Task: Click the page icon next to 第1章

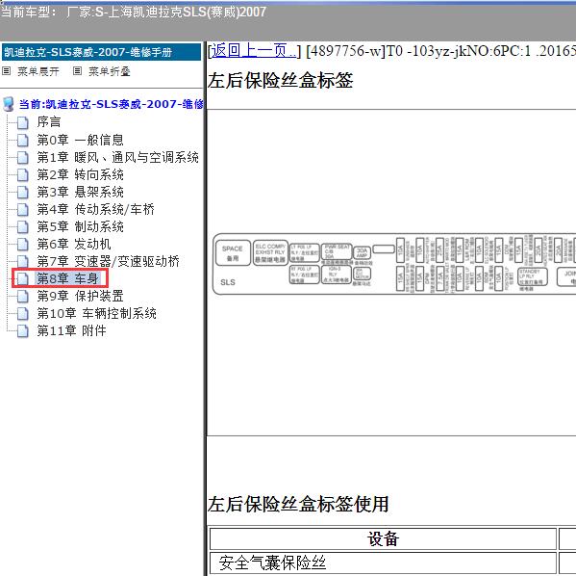Action: [x=23, y=158]
